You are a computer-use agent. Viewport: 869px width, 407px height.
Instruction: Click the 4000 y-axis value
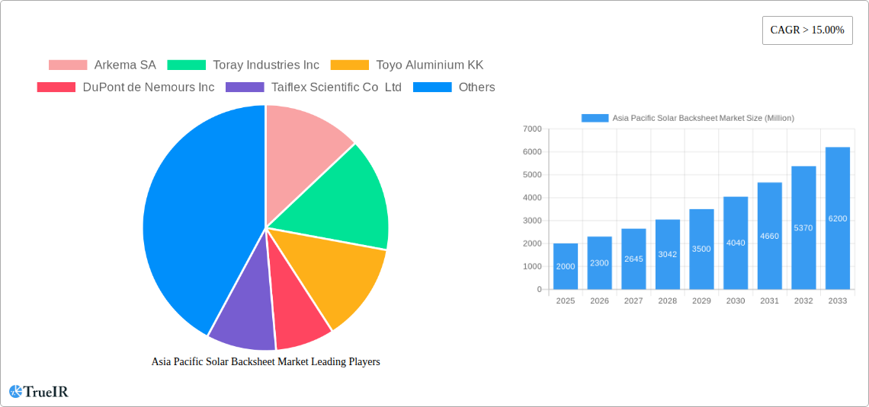[533, 198]
